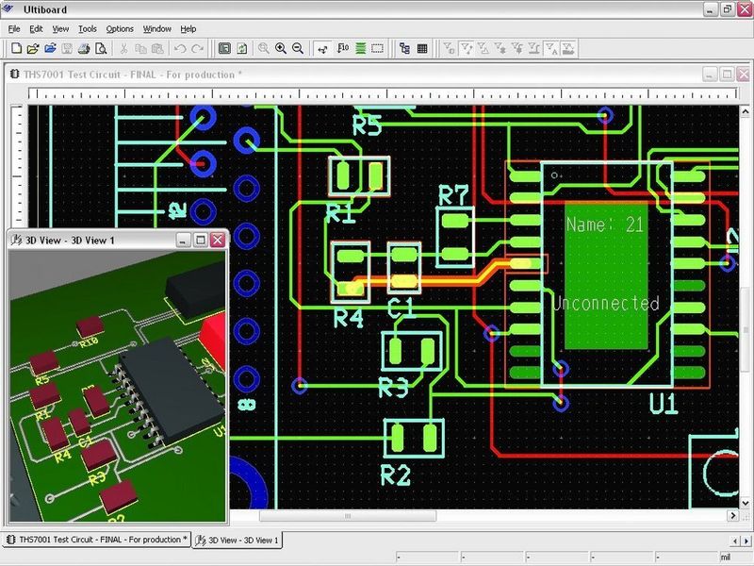Click the dashed rectangle selection icon

pos(378,48)
